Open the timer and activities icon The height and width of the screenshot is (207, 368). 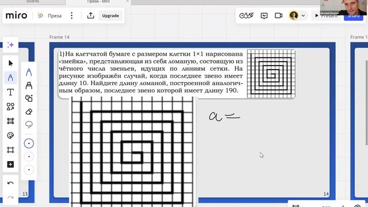coord(246,16)
